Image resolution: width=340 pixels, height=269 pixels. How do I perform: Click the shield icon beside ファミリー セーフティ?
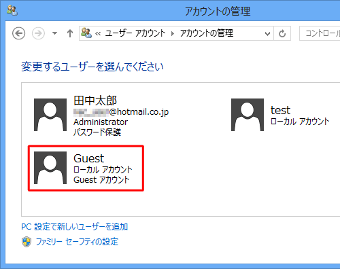pyautogui.click(x=27, y=242)
